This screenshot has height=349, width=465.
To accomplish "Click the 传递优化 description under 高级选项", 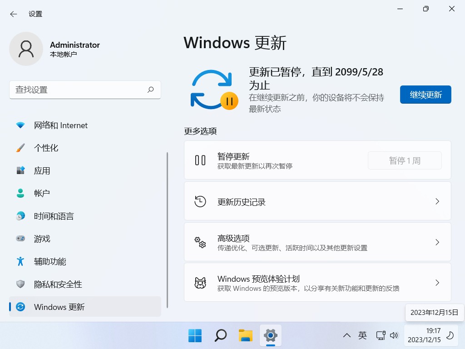I will [292, 248].
